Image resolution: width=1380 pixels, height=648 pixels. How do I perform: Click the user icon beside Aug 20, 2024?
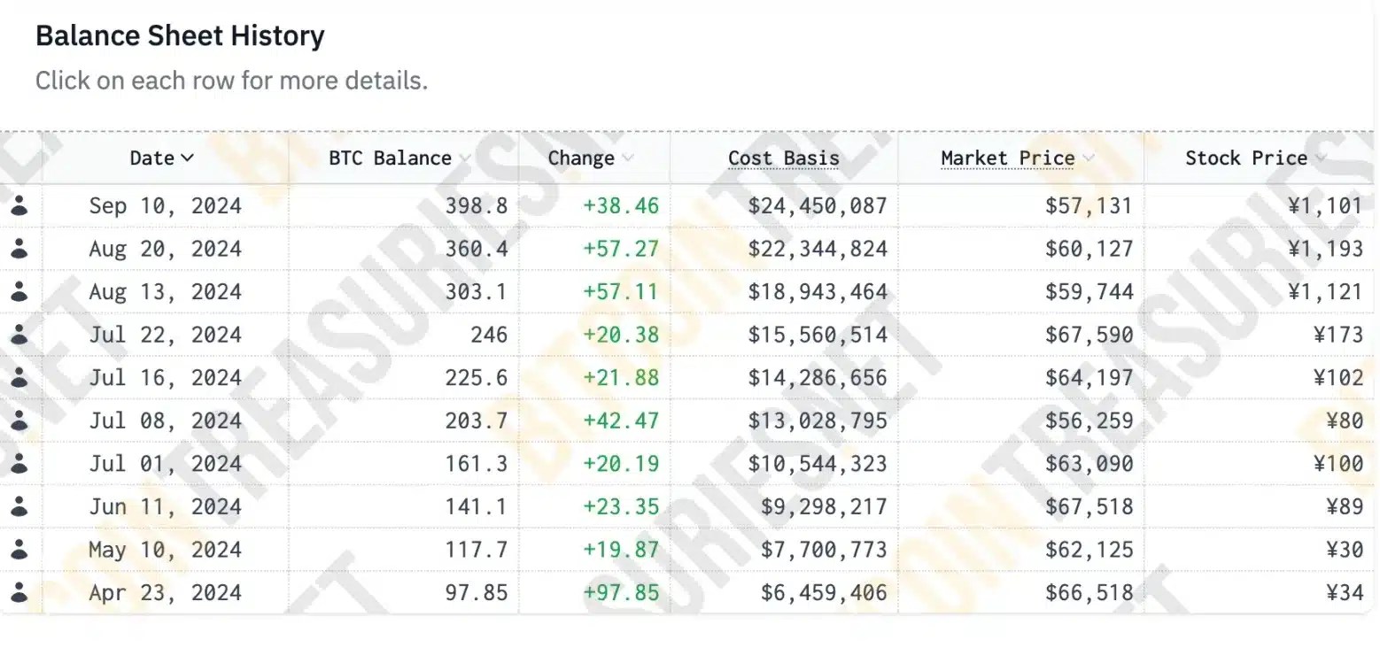19,249
